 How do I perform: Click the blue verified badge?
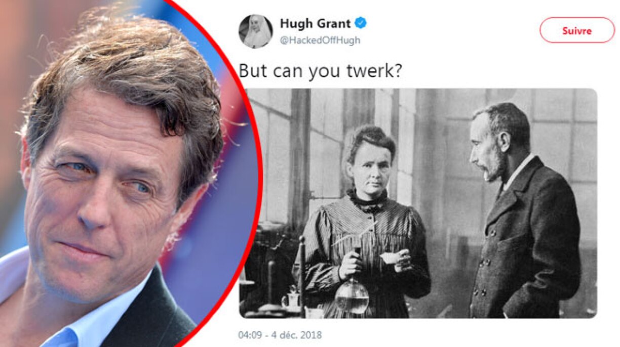360,23
